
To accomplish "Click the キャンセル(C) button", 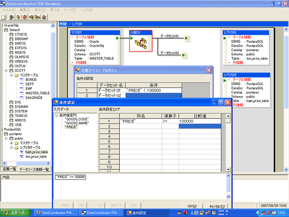I will [217, 206].
